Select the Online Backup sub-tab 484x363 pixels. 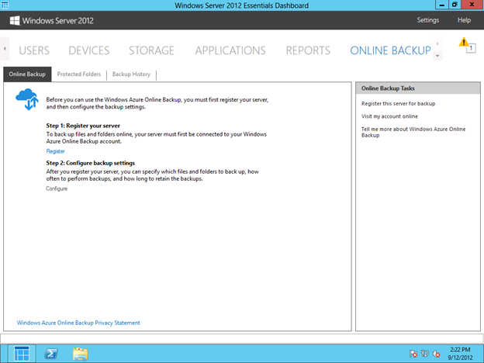point(27,74)
